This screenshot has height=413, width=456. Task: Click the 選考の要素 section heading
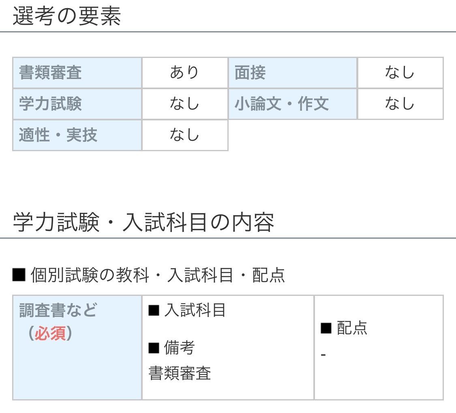pos(67,16)
